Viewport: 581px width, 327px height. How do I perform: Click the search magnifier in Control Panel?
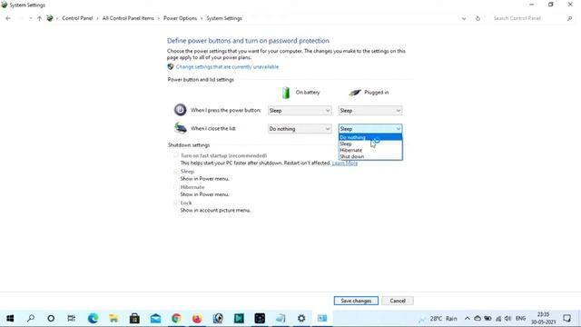click(570, 18)
